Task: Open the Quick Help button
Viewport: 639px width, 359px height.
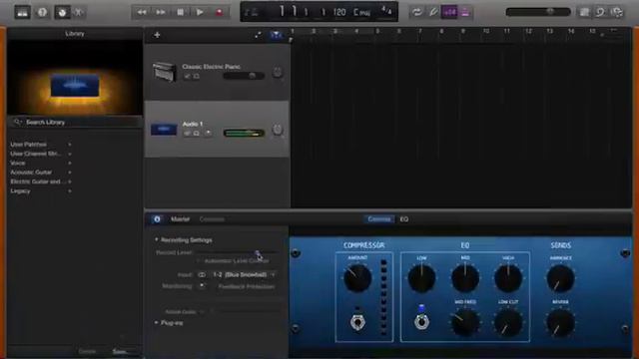Action: tap(42, 12)
